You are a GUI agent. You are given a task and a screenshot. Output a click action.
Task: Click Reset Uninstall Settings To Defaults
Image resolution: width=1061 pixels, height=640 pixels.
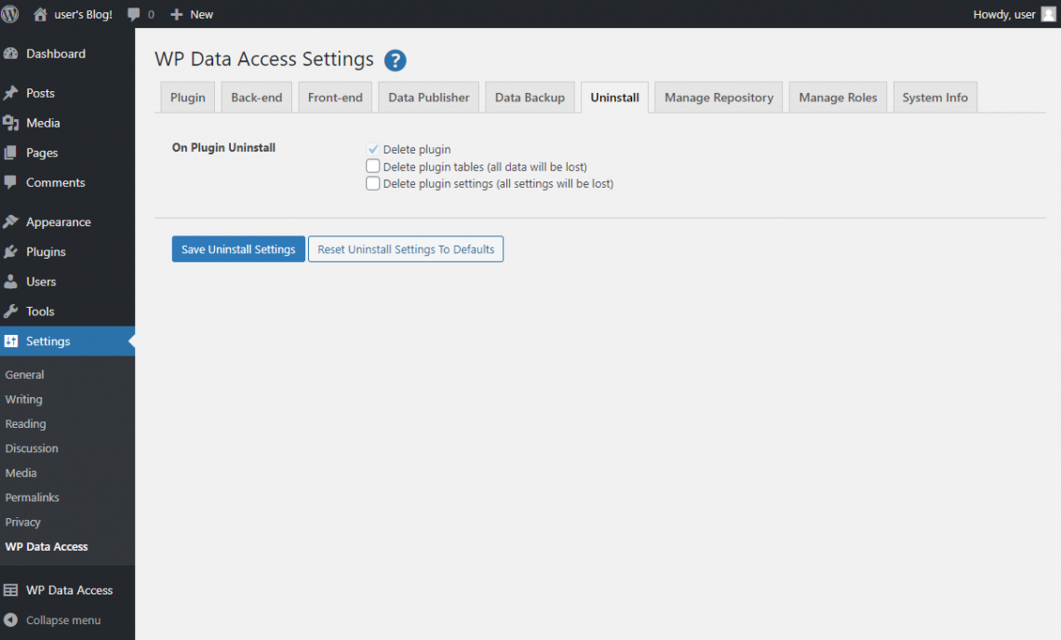point(405,248)
